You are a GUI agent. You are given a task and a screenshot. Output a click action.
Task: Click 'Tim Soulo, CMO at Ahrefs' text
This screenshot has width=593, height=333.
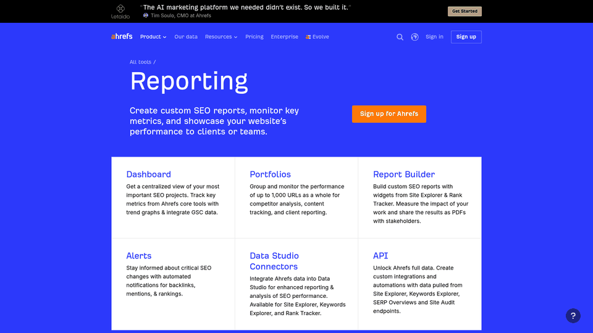pyautogui.click(x=181, y=15)
